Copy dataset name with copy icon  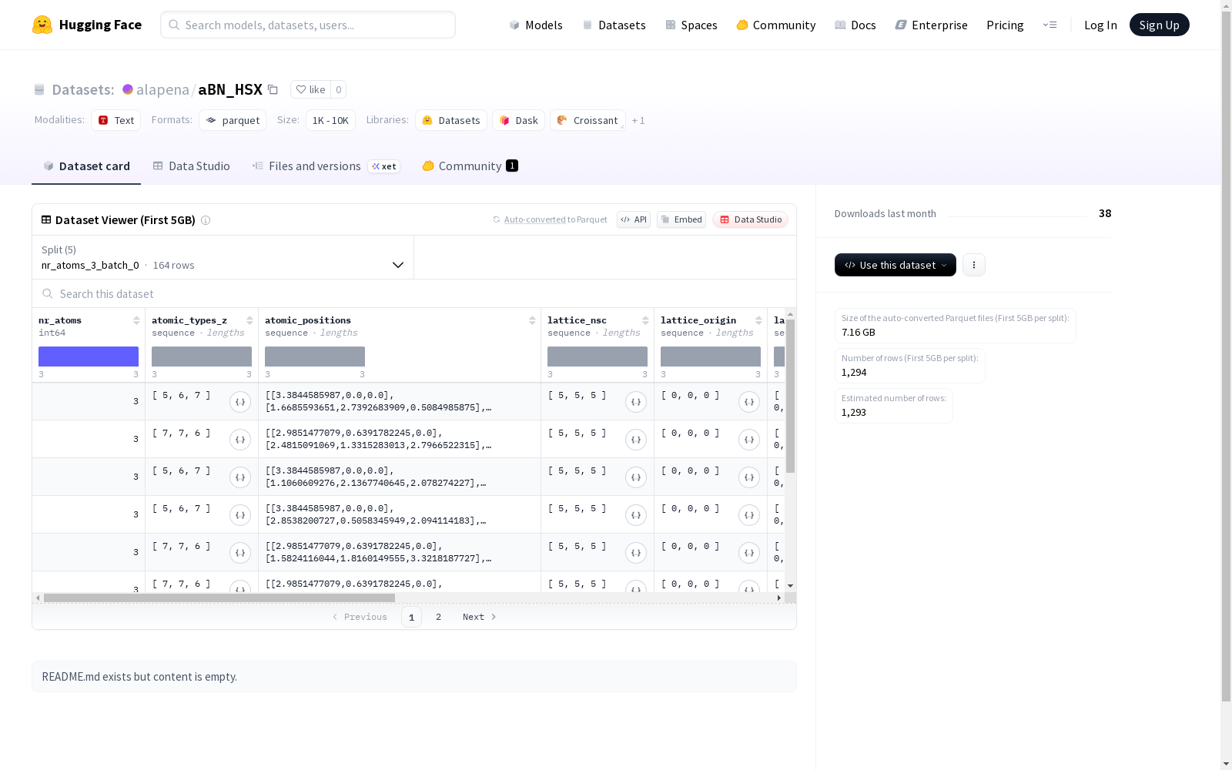coord(273,89)
